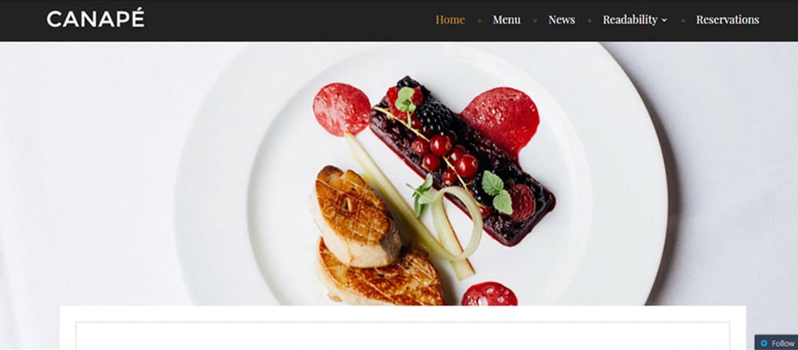
Task: Click the blackberry on top of the terrine
Action: coord(433,117)
